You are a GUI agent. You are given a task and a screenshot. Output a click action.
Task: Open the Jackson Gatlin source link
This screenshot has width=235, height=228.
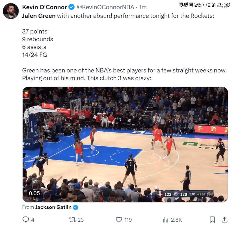[53, 207]
